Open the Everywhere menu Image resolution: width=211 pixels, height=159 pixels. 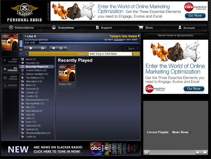(63, 28)
